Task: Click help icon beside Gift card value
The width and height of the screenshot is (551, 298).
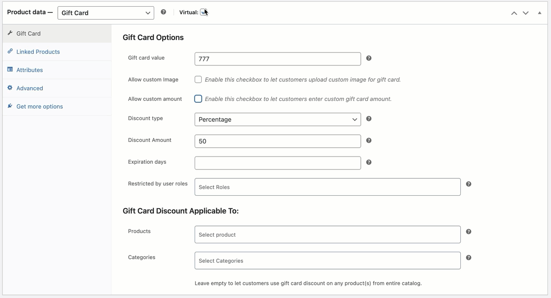Action: pos(369,58)
